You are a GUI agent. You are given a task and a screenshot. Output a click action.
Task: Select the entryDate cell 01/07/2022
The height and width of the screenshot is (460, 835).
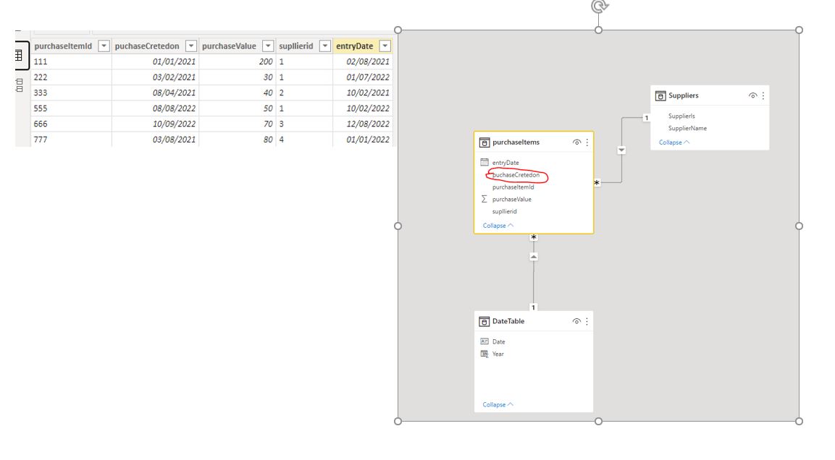click(363, 77)
